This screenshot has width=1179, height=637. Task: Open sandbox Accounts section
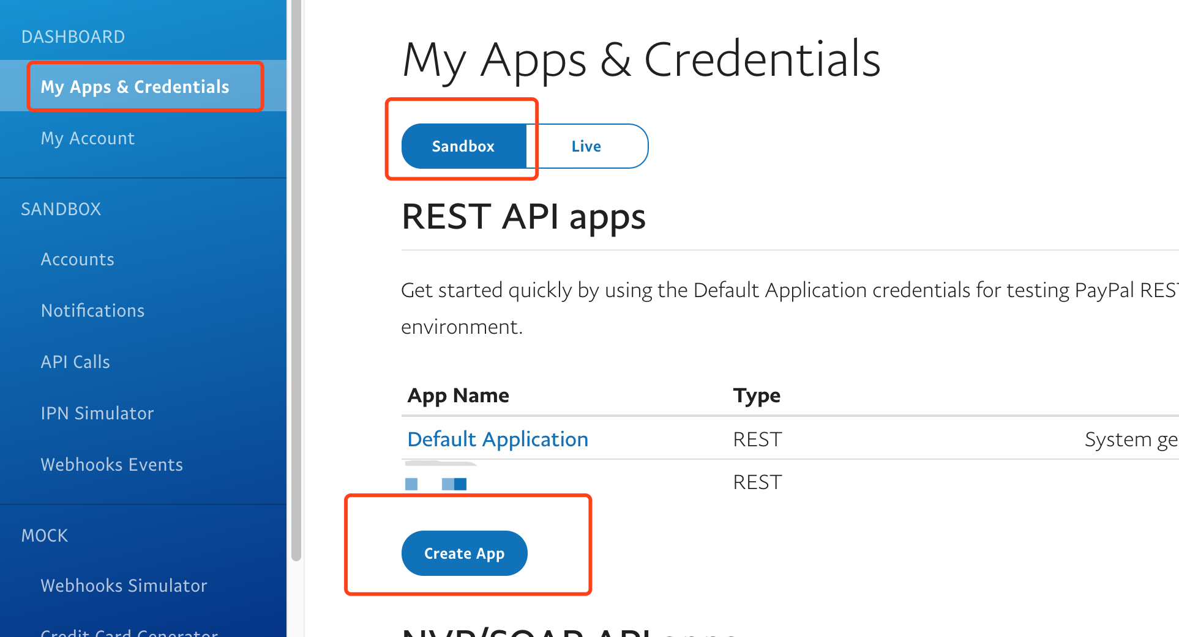coord(78,259)
